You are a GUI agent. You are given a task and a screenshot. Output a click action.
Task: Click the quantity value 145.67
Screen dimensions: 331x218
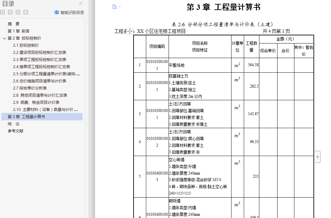pyautogui.click(x=253, y=114)
